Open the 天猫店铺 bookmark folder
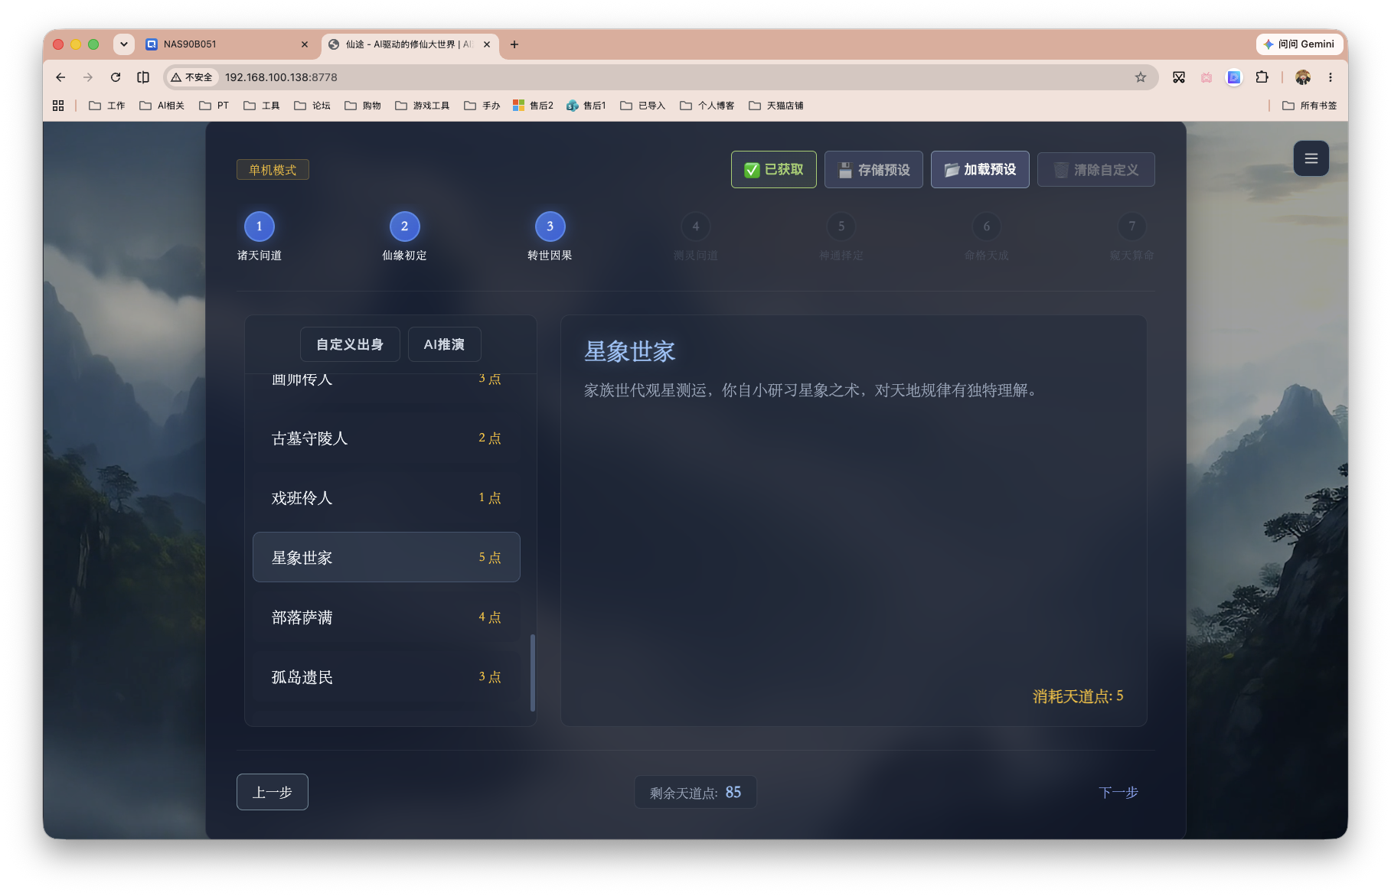Screen dimensions: 1391x896 click(x=776, y=106)
